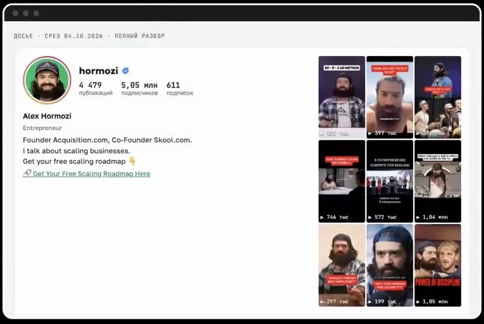Open Get Your Free Scaling Roadmap Here link

pos(91,174)
